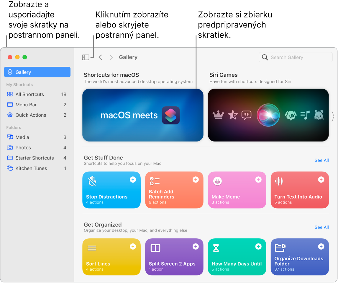
Task: Toggle the sidebar visibility button
Action: coord(86,57)
